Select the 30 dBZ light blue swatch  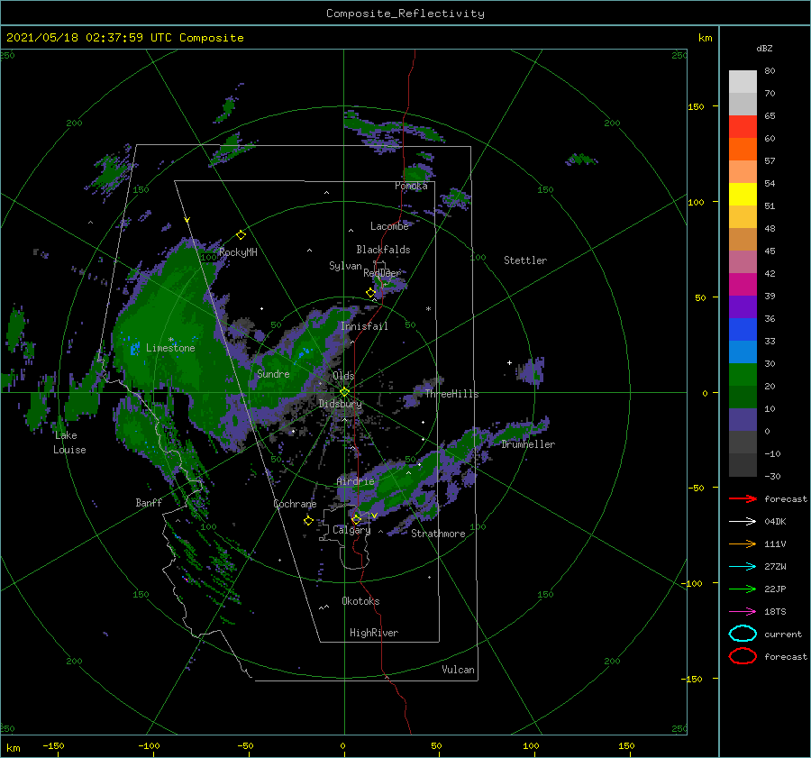[x=743, y=352]
